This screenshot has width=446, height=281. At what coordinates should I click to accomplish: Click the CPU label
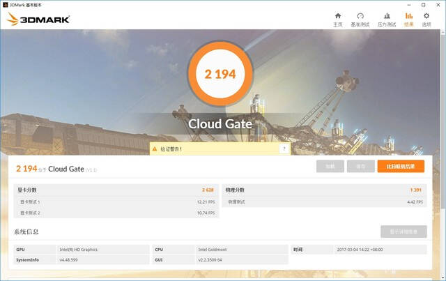pos(159,250)
